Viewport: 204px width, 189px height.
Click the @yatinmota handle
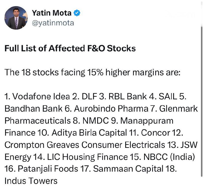click(53, 23)
